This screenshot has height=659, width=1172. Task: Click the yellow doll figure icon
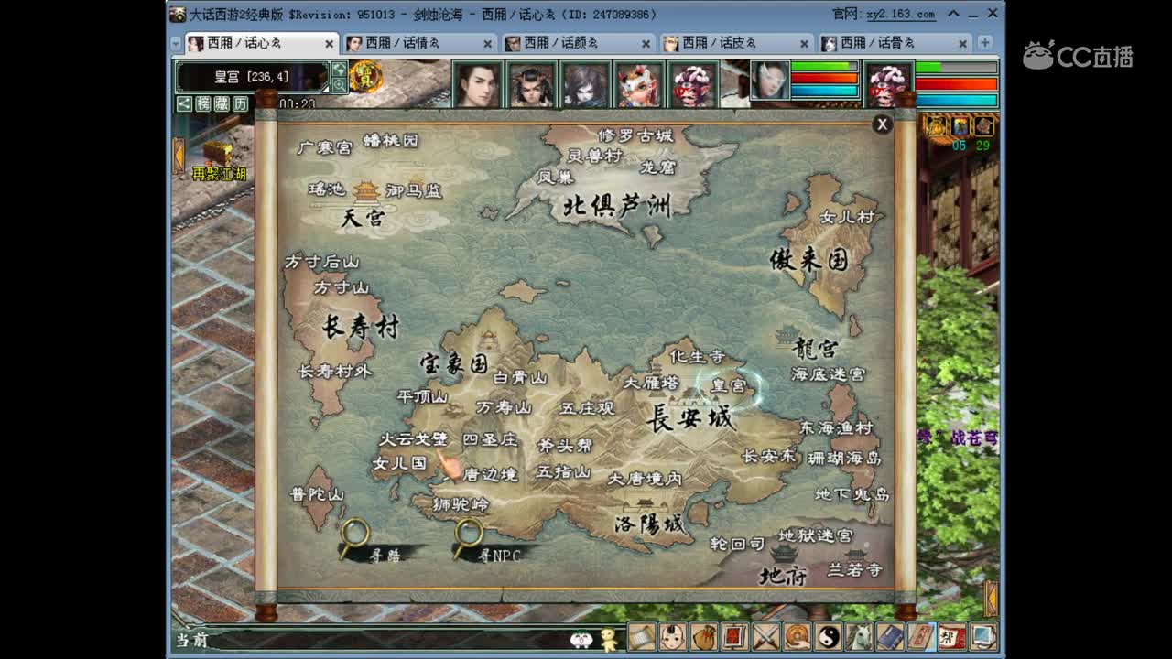click(x=608, y=639)
